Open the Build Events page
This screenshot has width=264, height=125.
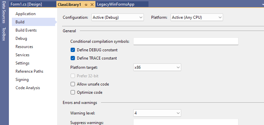coord(26,30)
